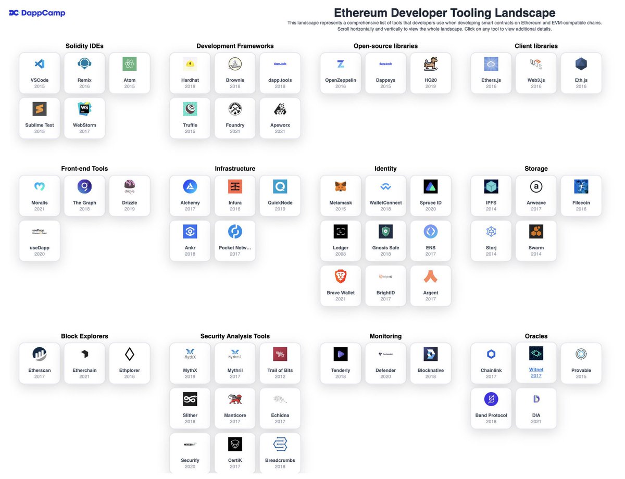Open the Storj card
The image size is (625, 479).
491,241
